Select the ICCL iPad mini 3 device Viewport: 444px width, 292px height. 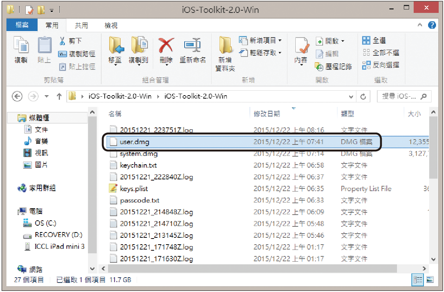54,246
